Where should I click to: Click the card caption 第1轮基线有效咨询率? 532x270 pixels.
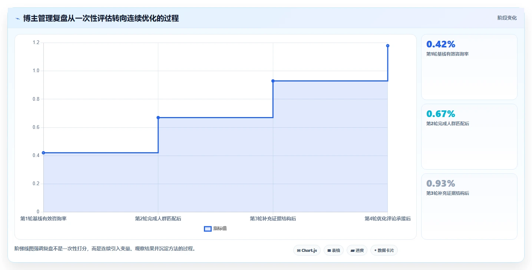447,54
